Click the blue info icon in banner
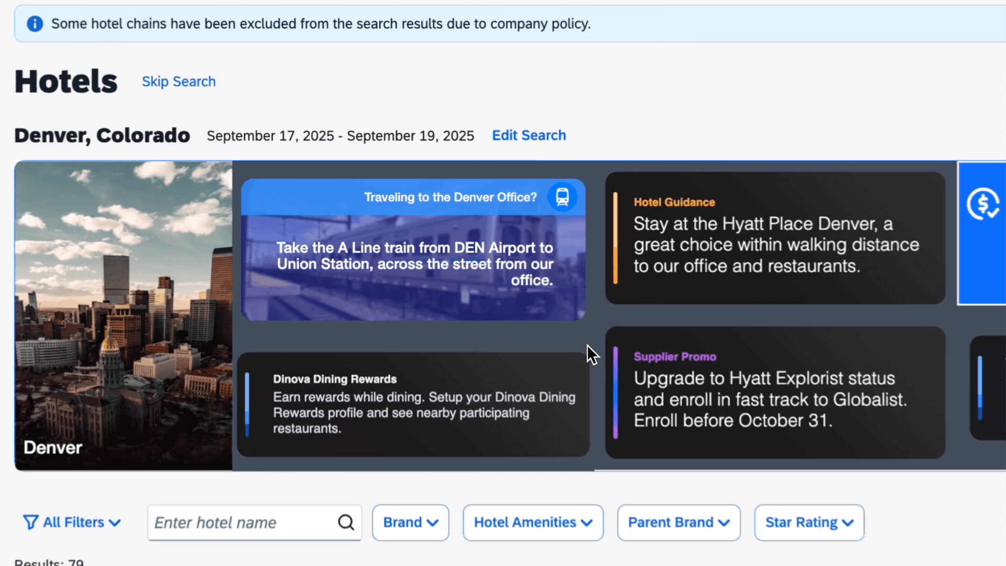Viewport: 1006px width, 566px height. point(35,24)
